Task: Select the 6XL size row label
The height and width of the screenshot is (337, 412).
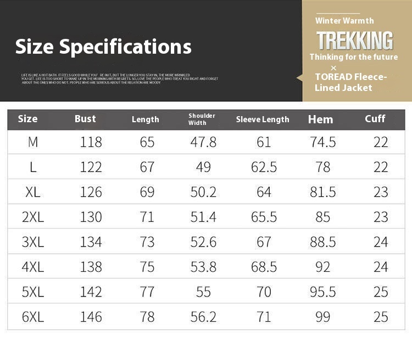Action: click(33, 317)
